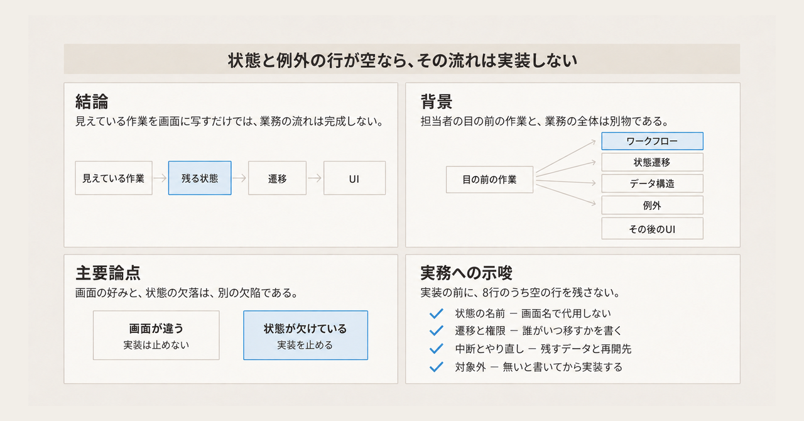Select the 結論 heading
Image resolution: width=804 pixels, height=421 pixels.
tap(92, 101)
